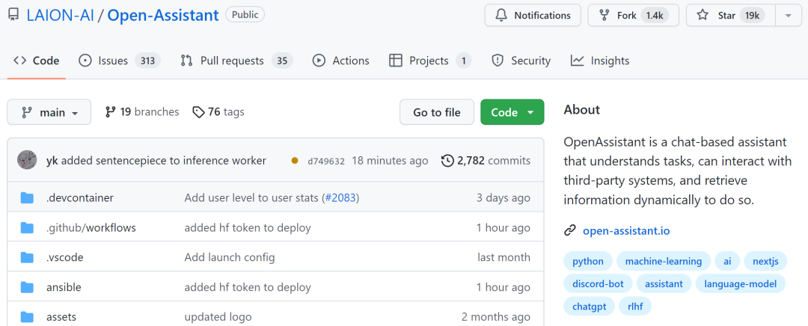
Task: Select the machine-learning topic tag
Action: (664, 261)
